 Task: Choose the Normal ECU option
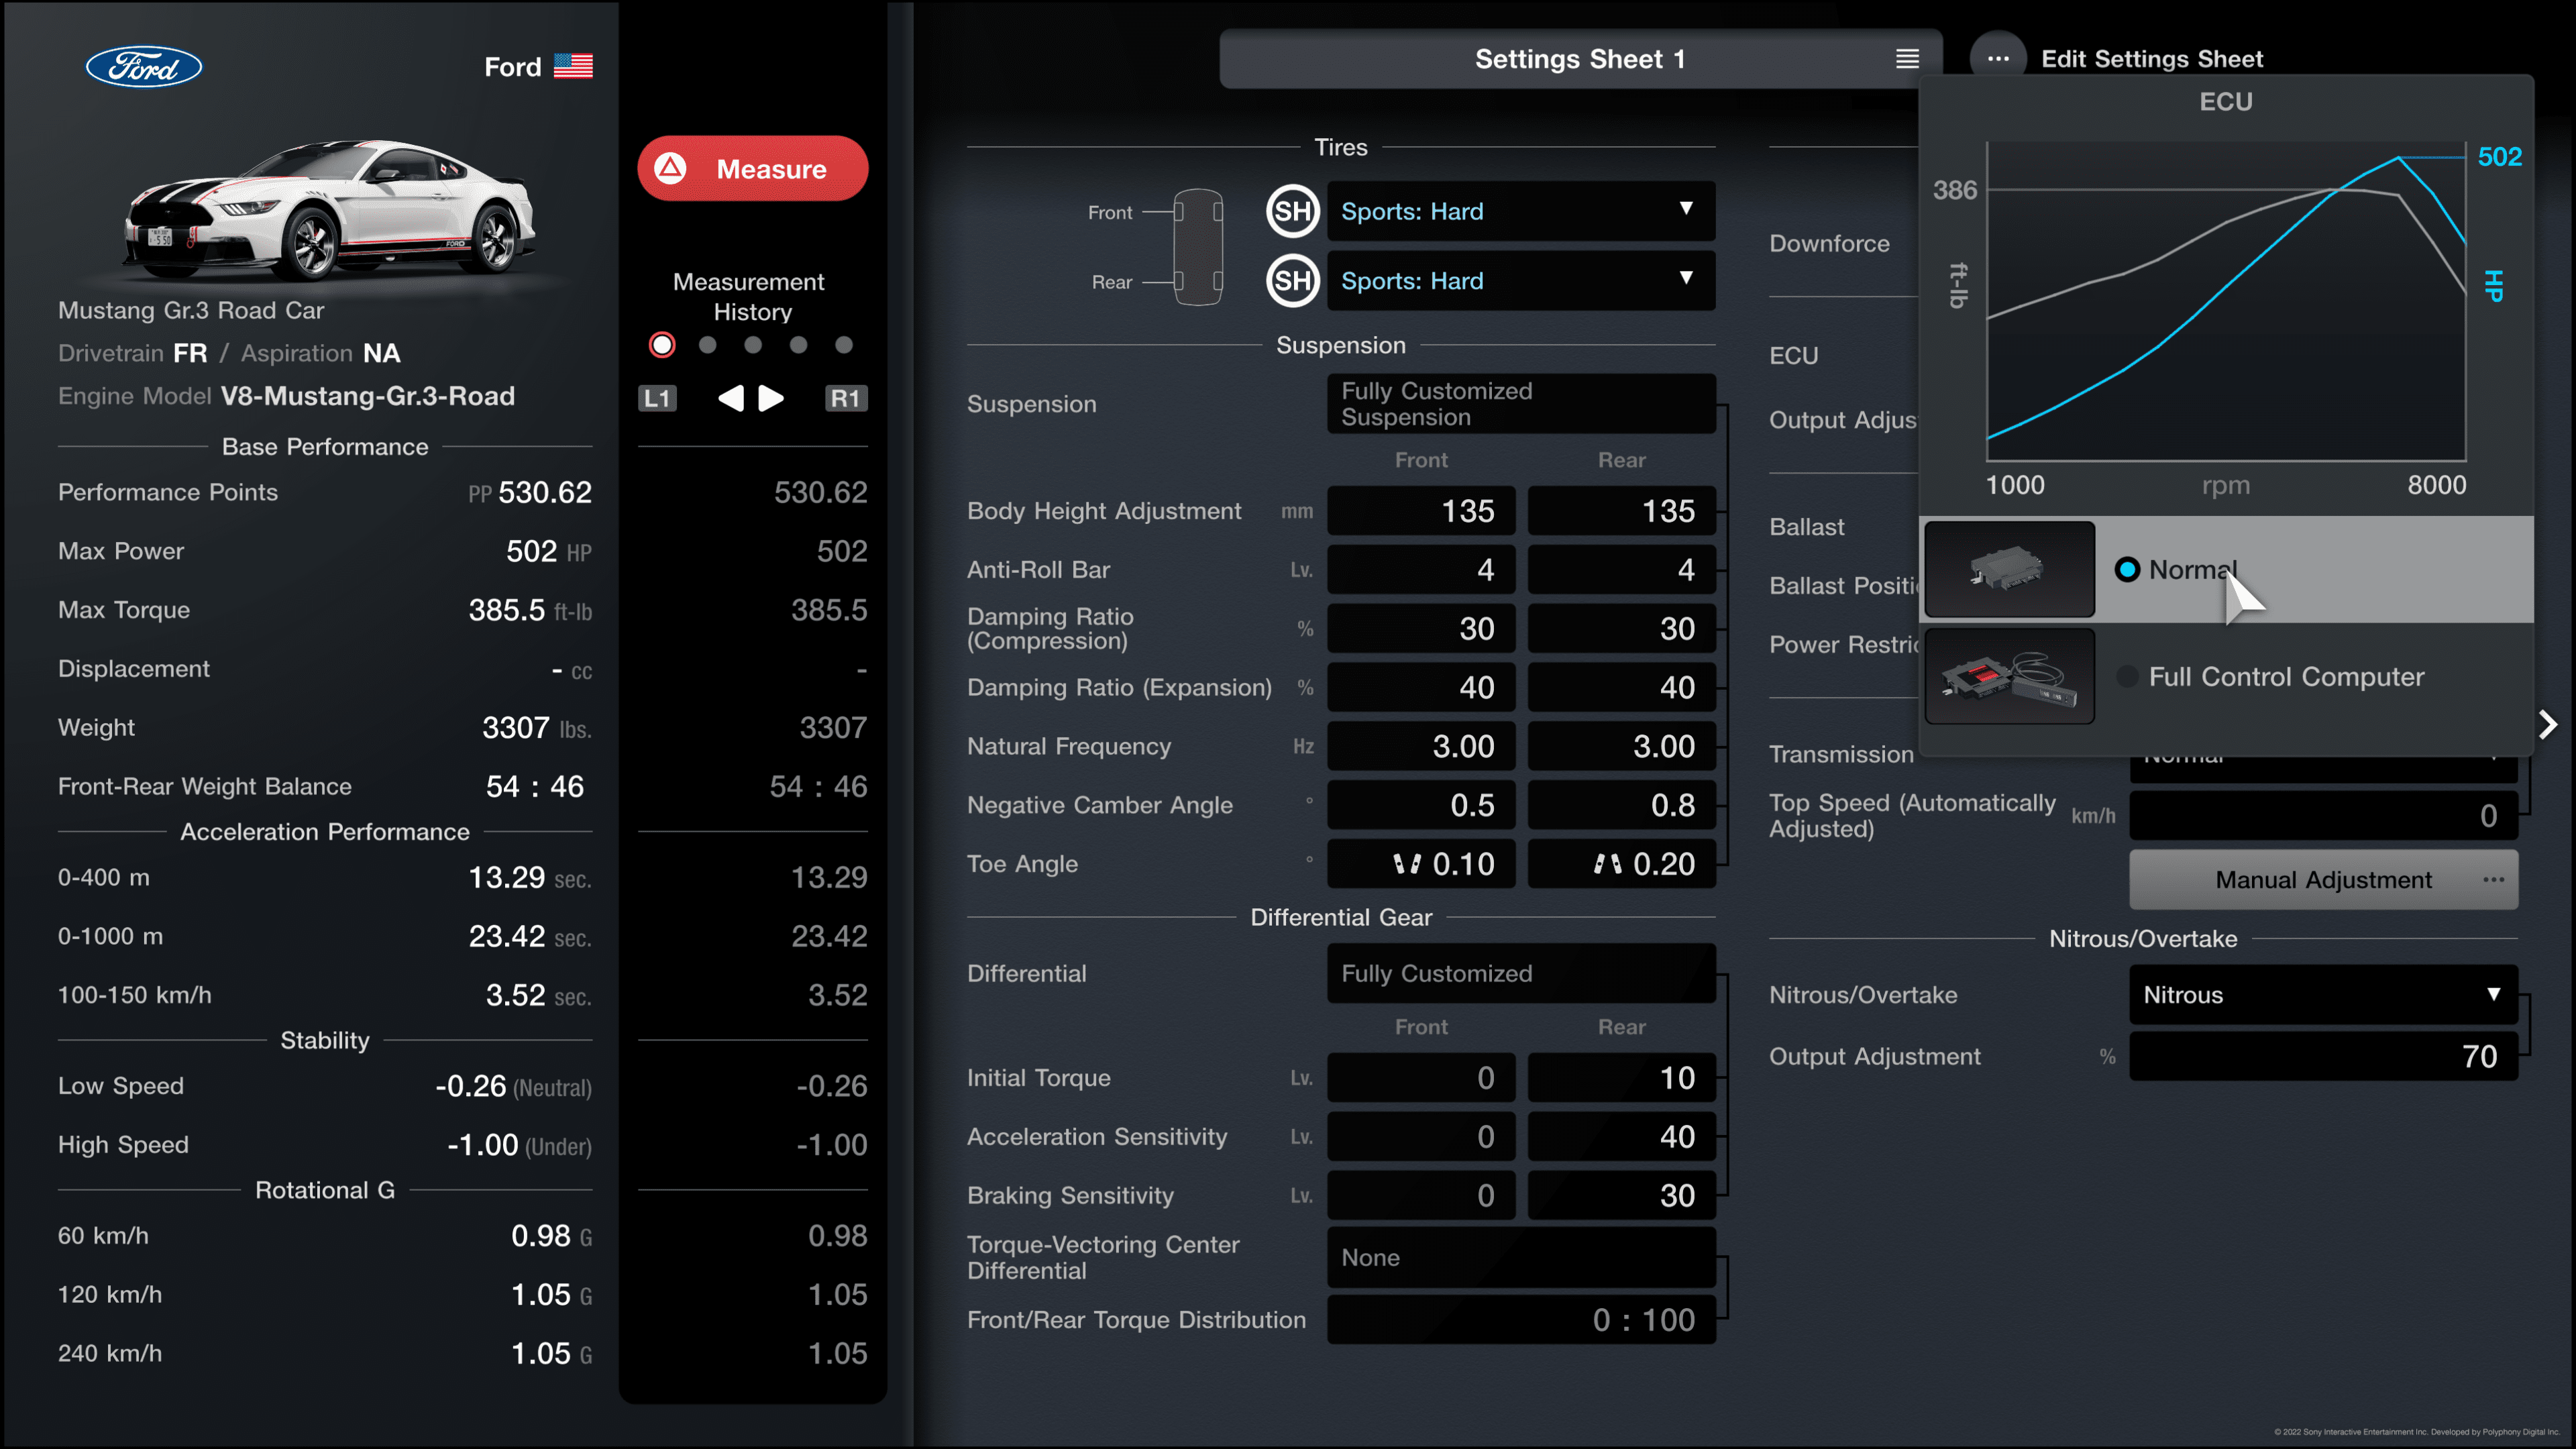2227,570
